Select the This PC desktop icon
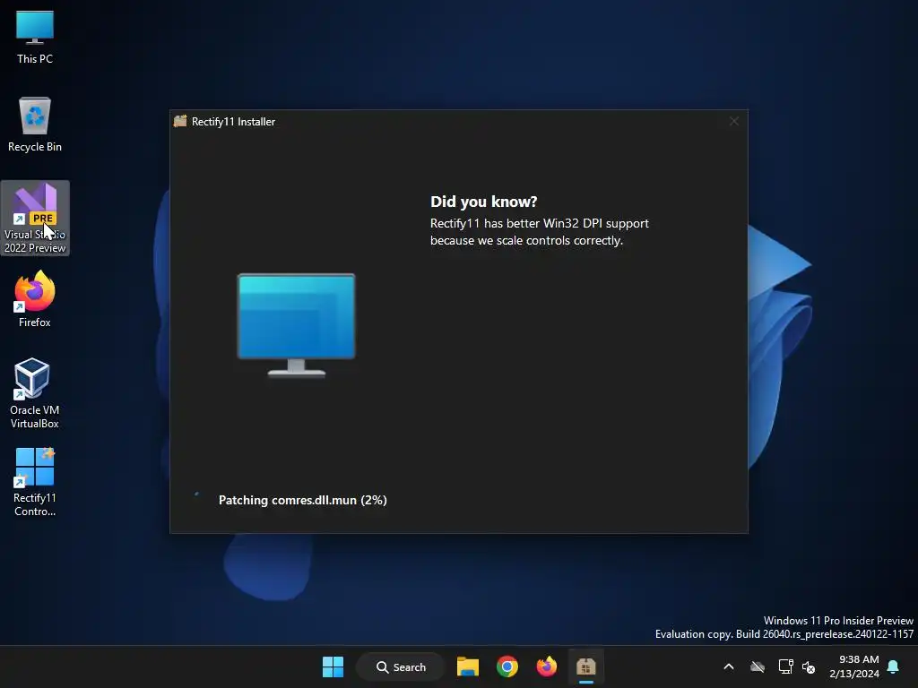This screenshot has height=688, width=918. pyautogui.click(x=35, y=38)
